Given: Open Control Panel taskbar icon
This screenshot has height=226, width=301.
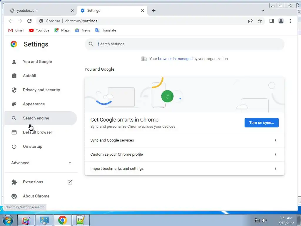Looking at the screenshot, I should 44,220.
